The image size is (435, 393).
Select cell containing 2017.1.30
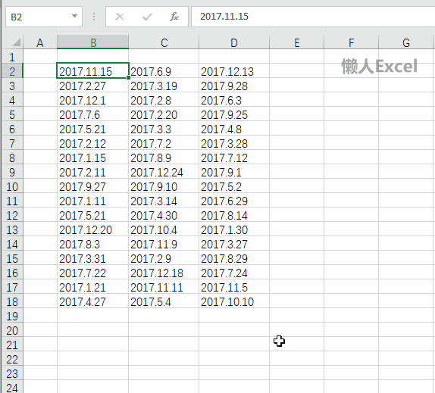point(234,229)
